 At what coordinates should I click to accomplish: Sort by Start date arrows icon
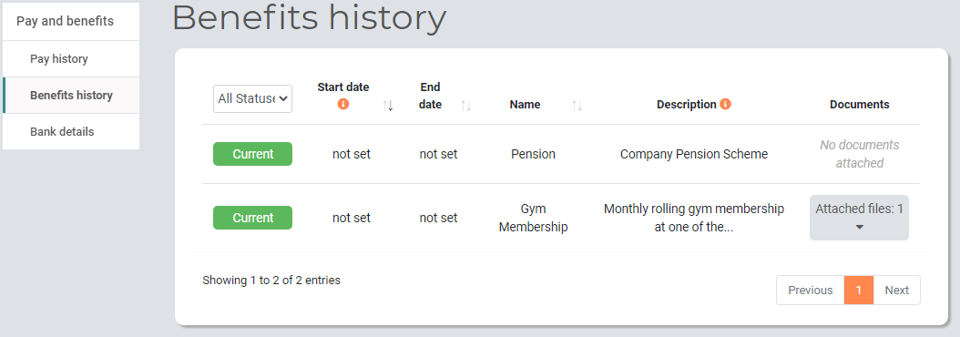[387, 106]
